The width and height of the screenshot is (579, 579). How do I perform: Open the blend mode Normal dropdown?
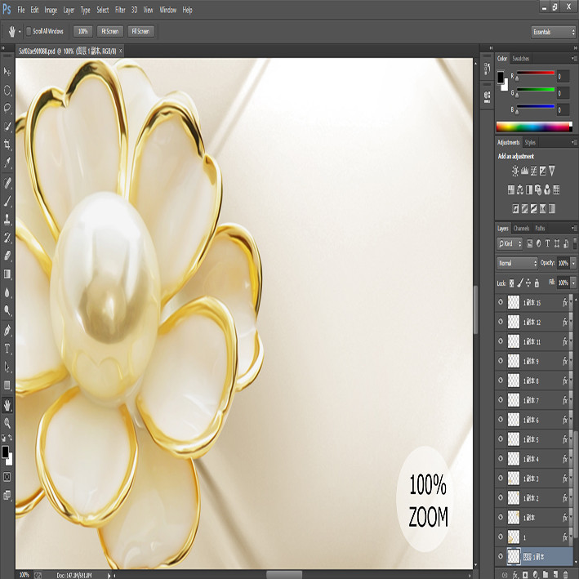[517, 263]
